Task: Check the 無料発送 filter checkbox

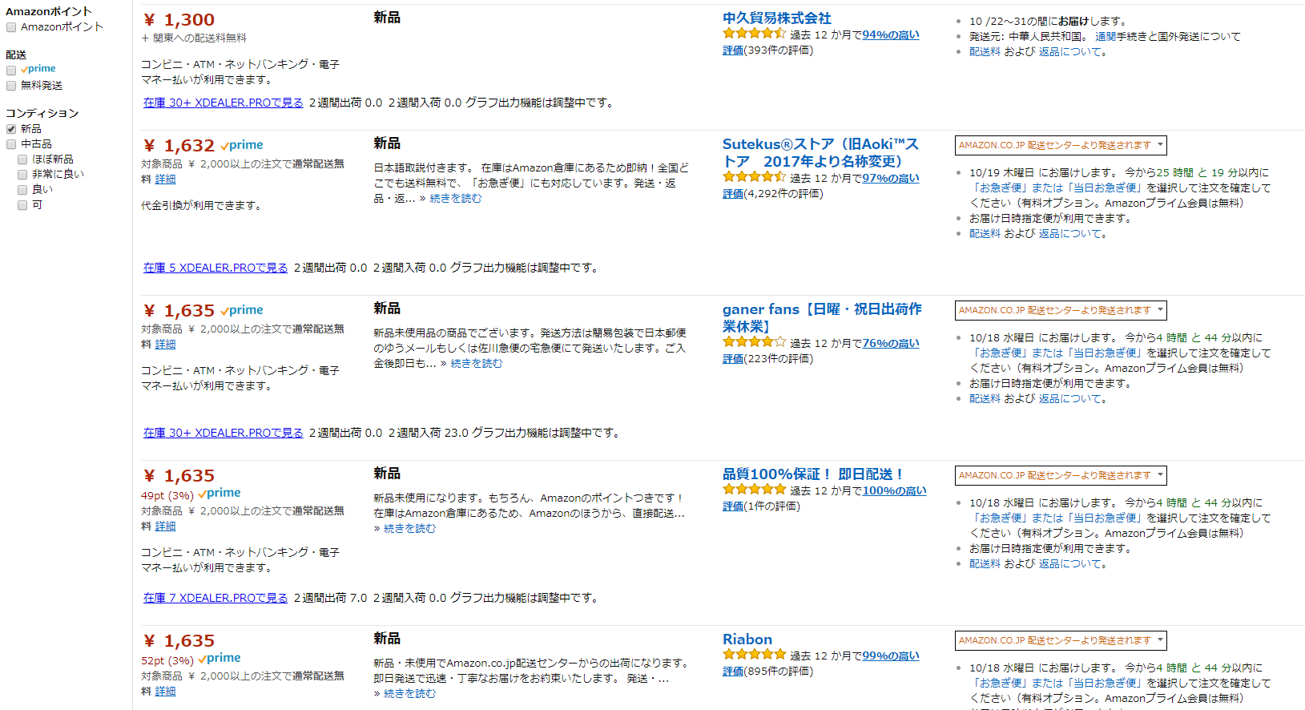Action: (x=11, y=86)
